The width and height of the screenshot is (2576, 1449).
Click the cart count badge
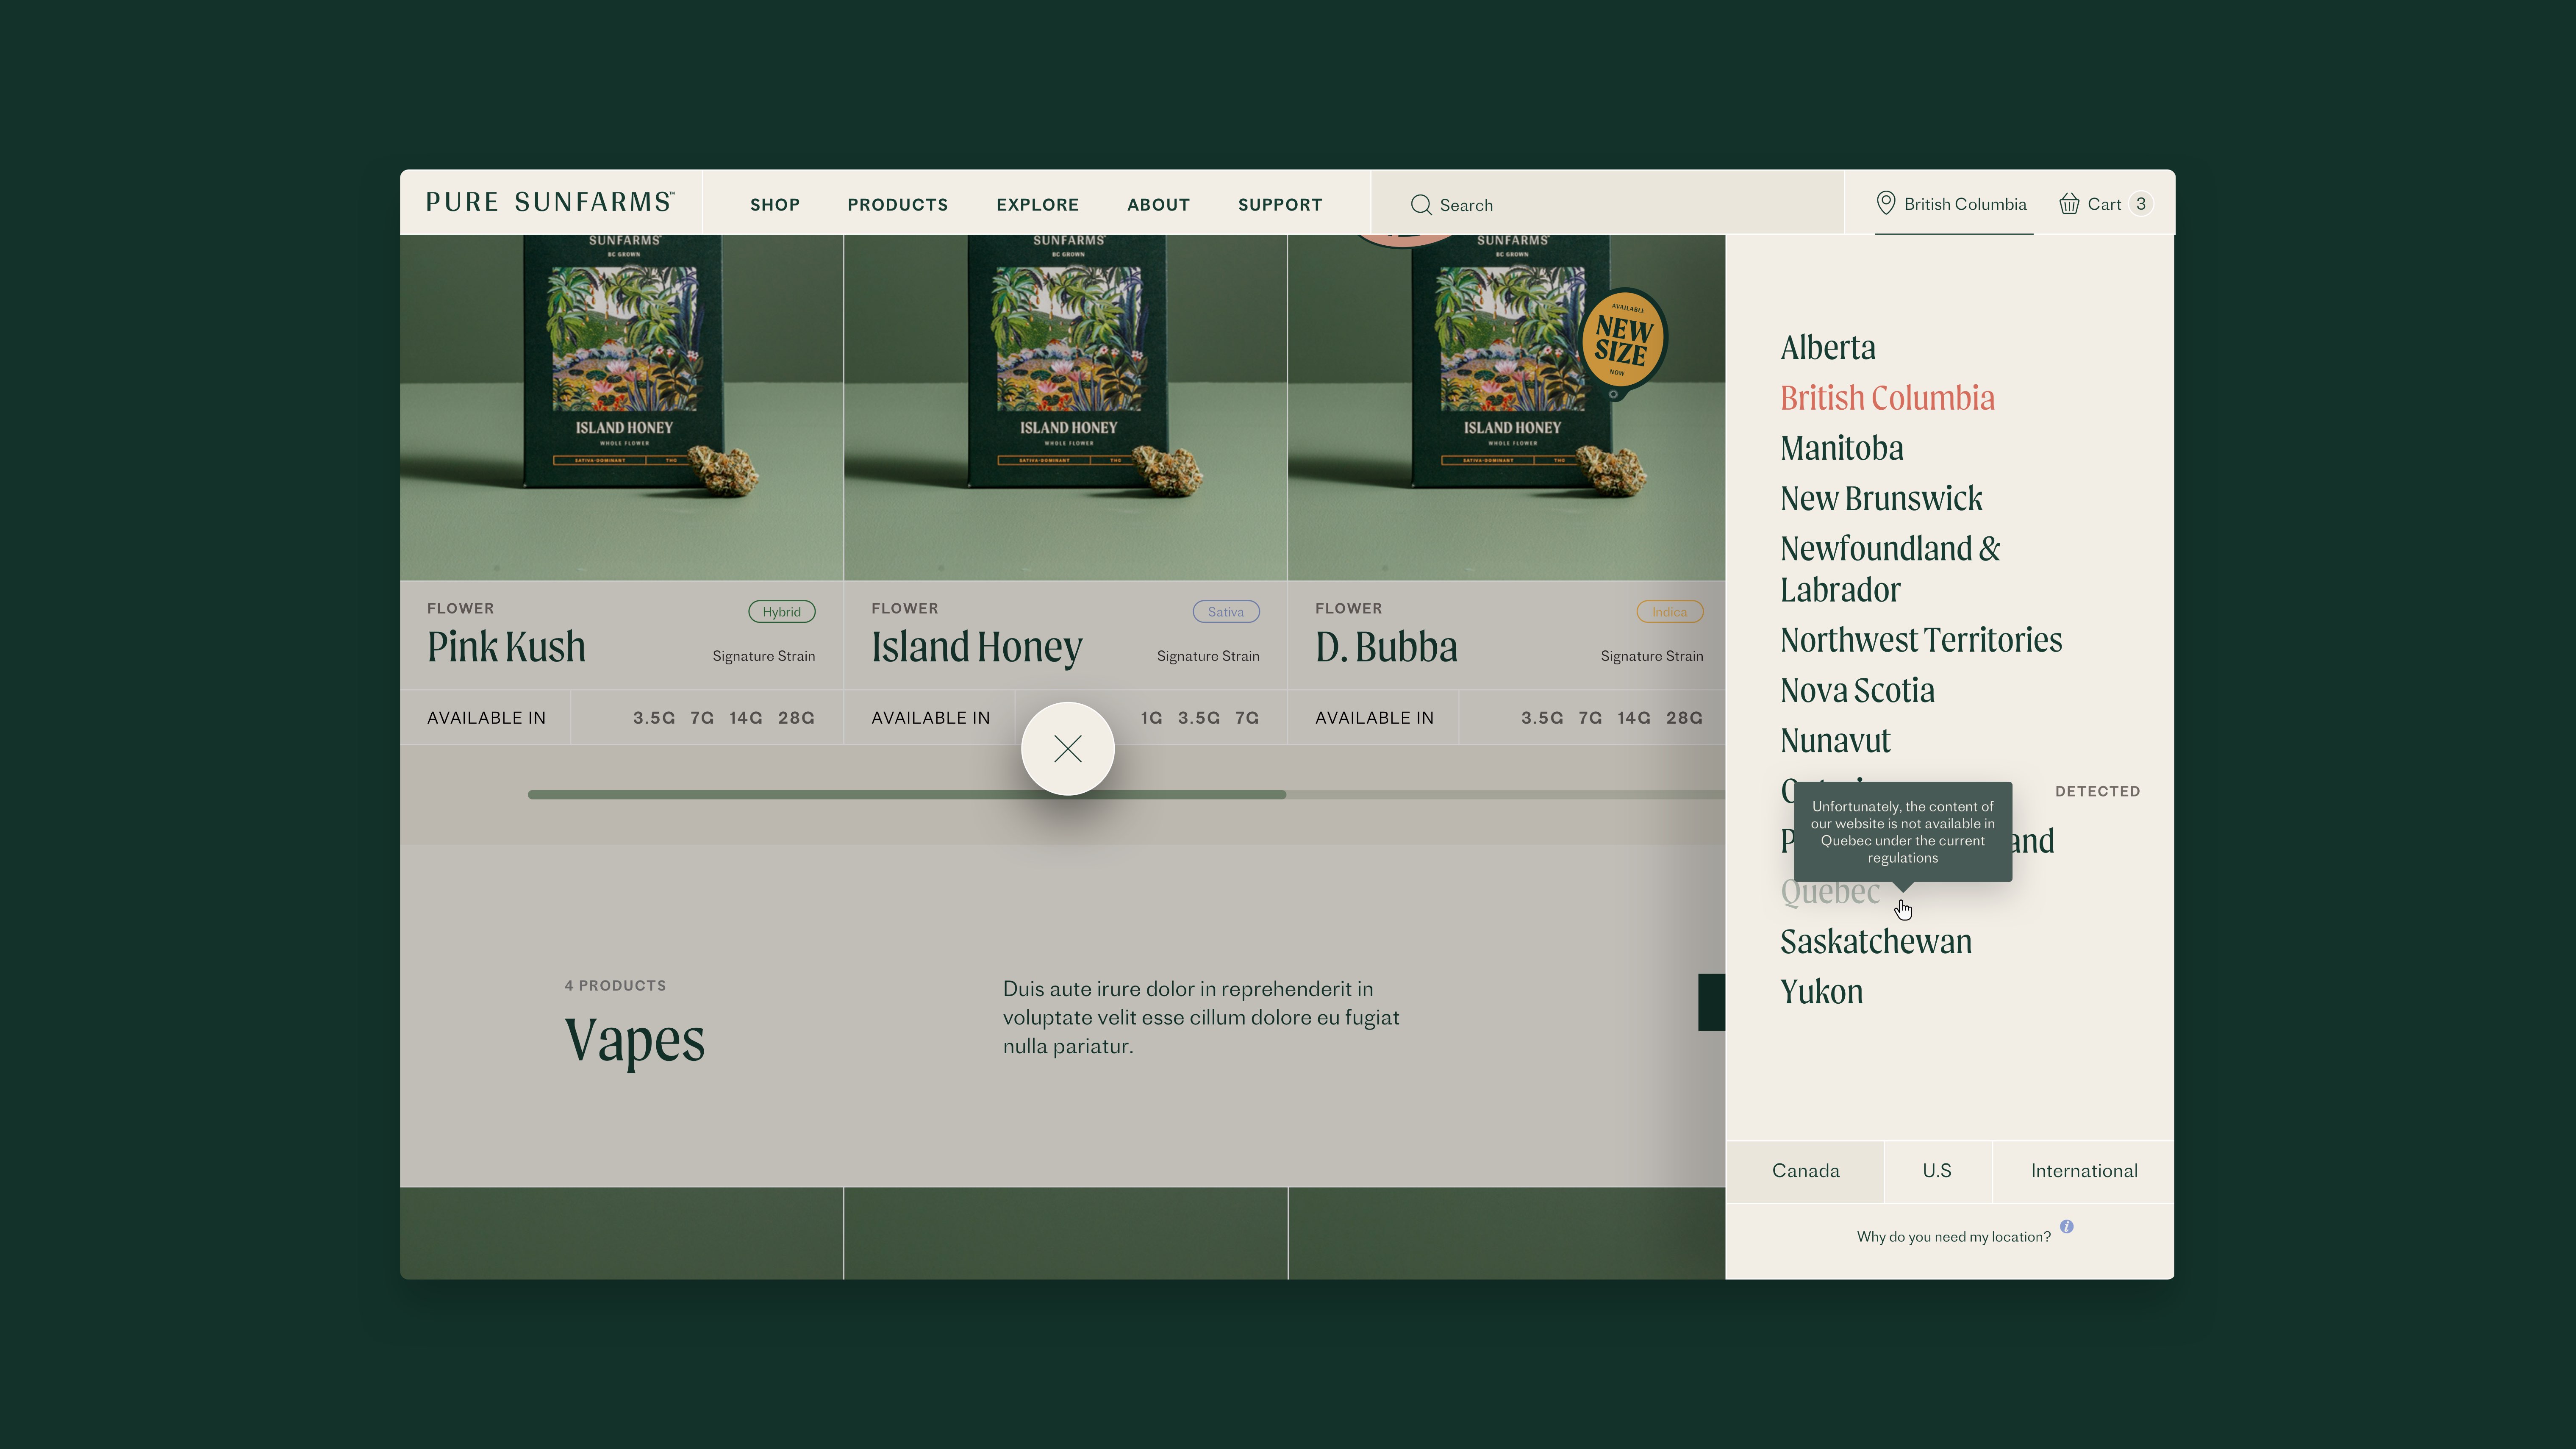coord(2140,204)
